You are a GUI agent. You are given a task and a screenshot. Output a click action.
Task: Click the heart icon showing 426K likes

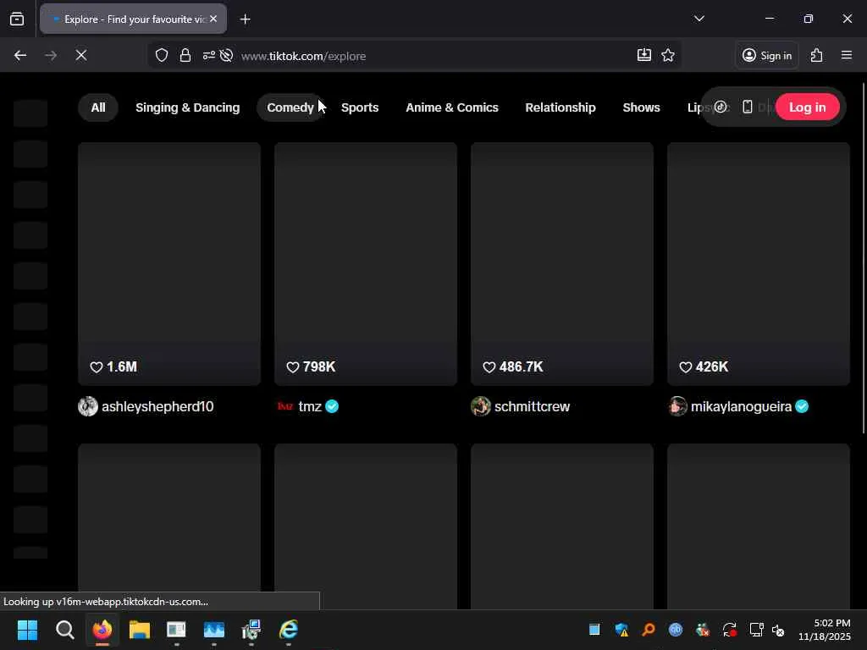(x=685, y=367)
